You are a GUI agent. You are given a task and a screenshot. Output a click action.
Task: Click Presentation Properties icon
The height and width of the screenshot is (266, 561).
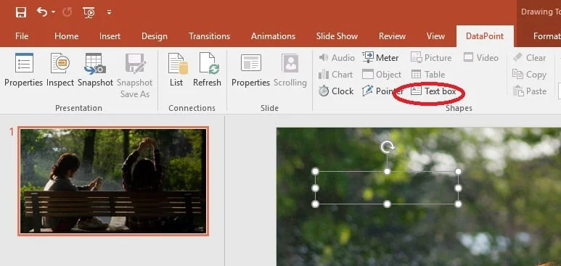24,63
